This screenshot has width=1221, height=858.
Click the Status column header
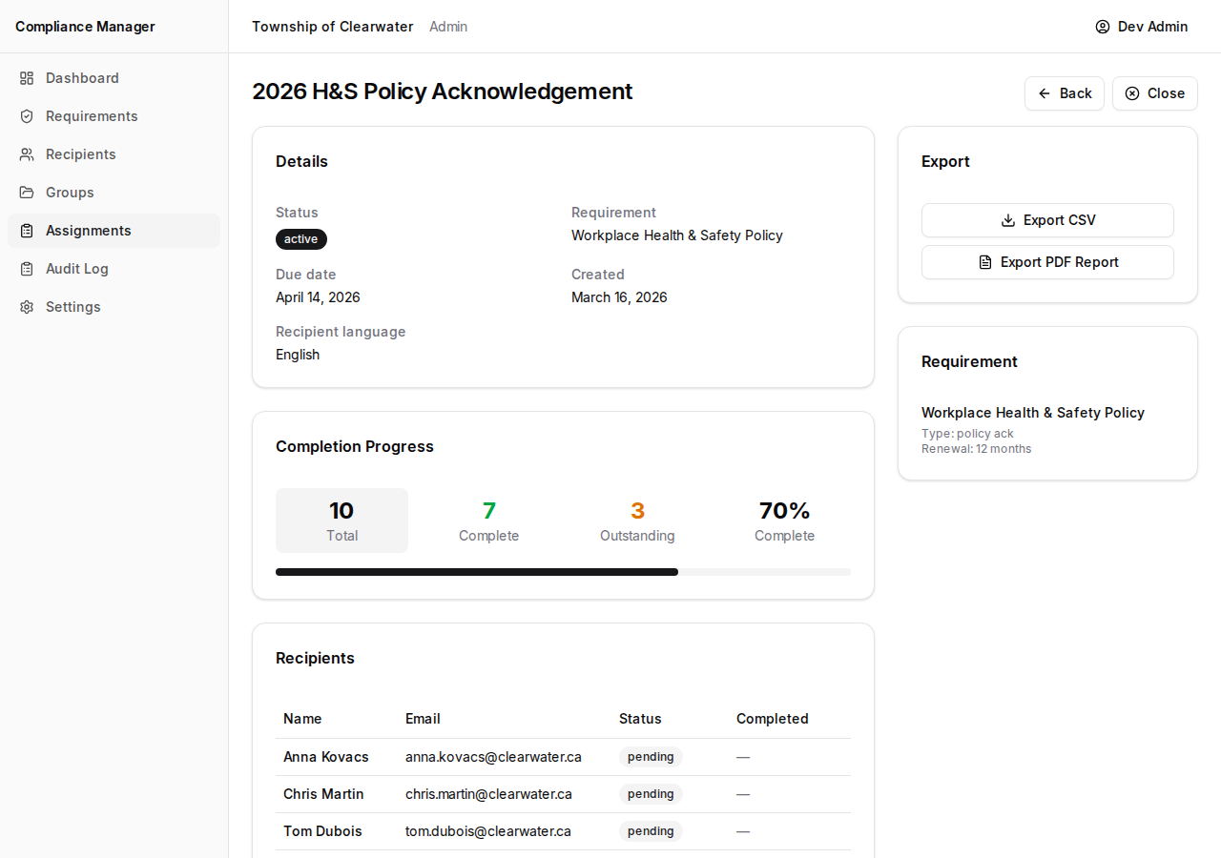tap(640, 719)
